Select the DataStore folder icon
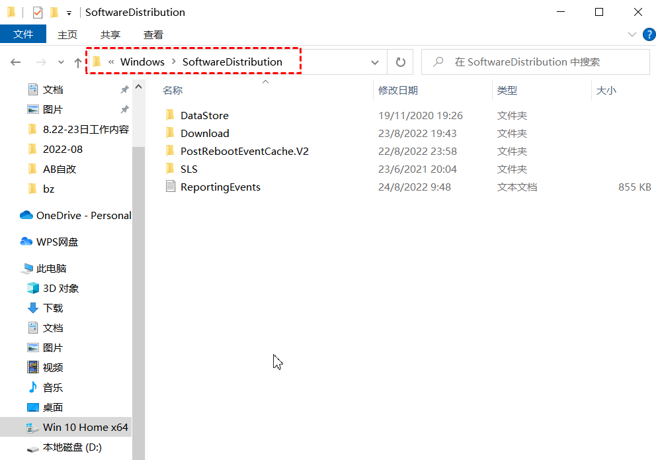 click(x=170, y=115)
